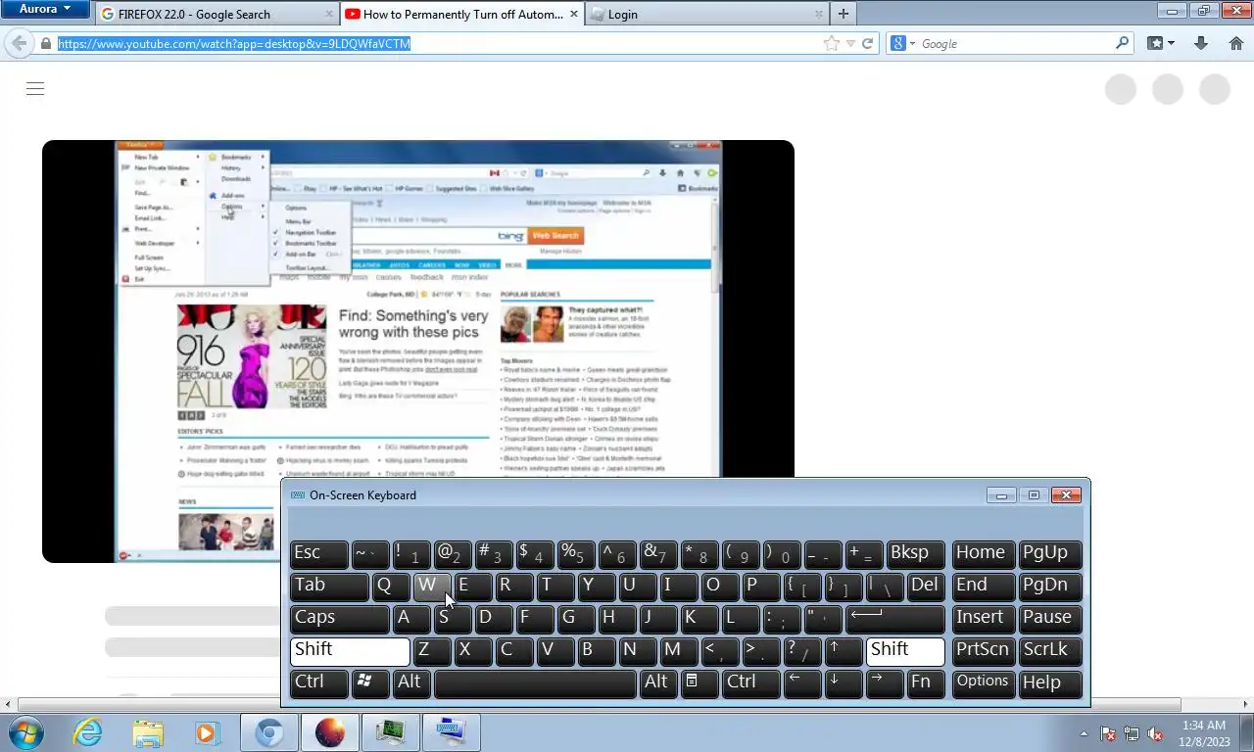
Task: Click the W key on the keyboard
Action: [431, 587]
